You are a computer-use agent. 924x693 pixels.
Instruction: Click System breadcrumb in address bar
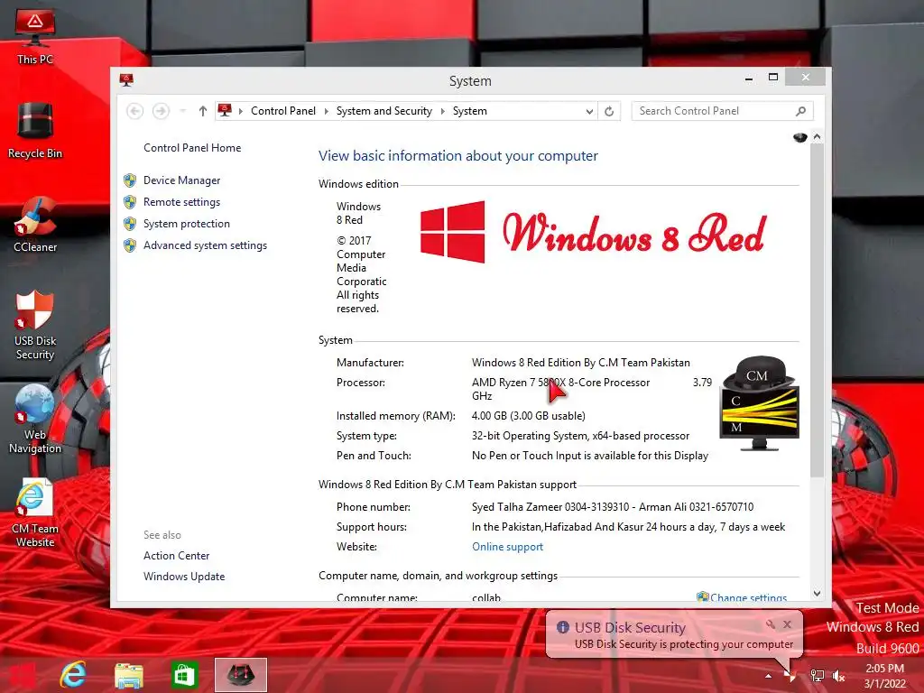[x=469, y=111]
